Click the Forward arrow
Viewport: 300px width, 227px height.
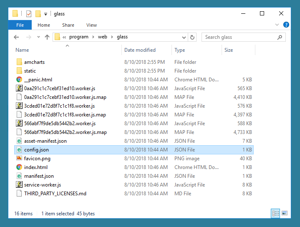(28, 37)
